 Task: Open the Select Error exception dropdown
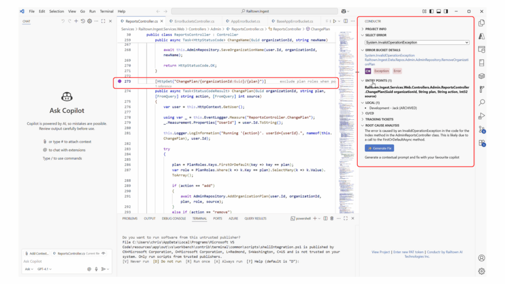point(417,42)
